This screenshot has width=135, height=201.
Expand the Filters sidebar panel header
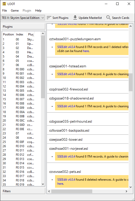tap(23, 191)
